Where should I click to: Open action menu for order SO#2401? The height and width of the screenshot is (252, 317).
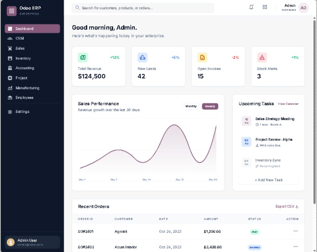click(x=295, y=231)
